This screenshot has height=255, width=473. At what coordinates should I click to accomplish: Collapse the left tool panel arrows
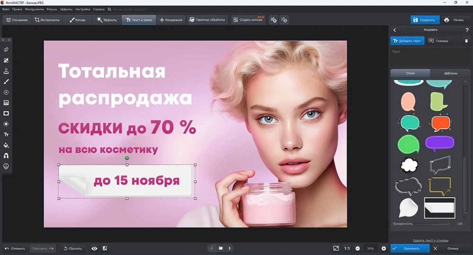click(9, 40)
